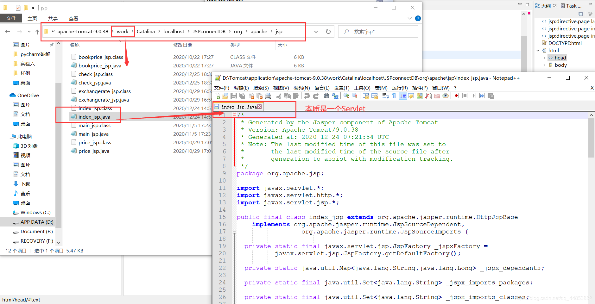Open 文件 tab in Explorer ribbon
The image size is (595, 304).
coord(11,18)
